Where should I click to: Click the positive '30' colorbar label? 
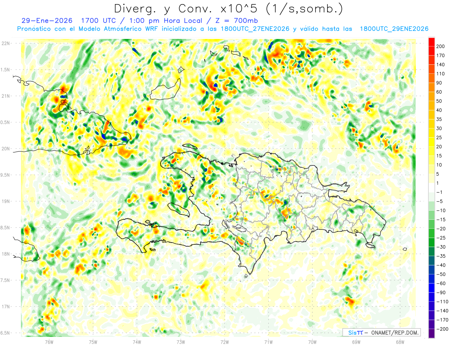click(x=439, y=128)
